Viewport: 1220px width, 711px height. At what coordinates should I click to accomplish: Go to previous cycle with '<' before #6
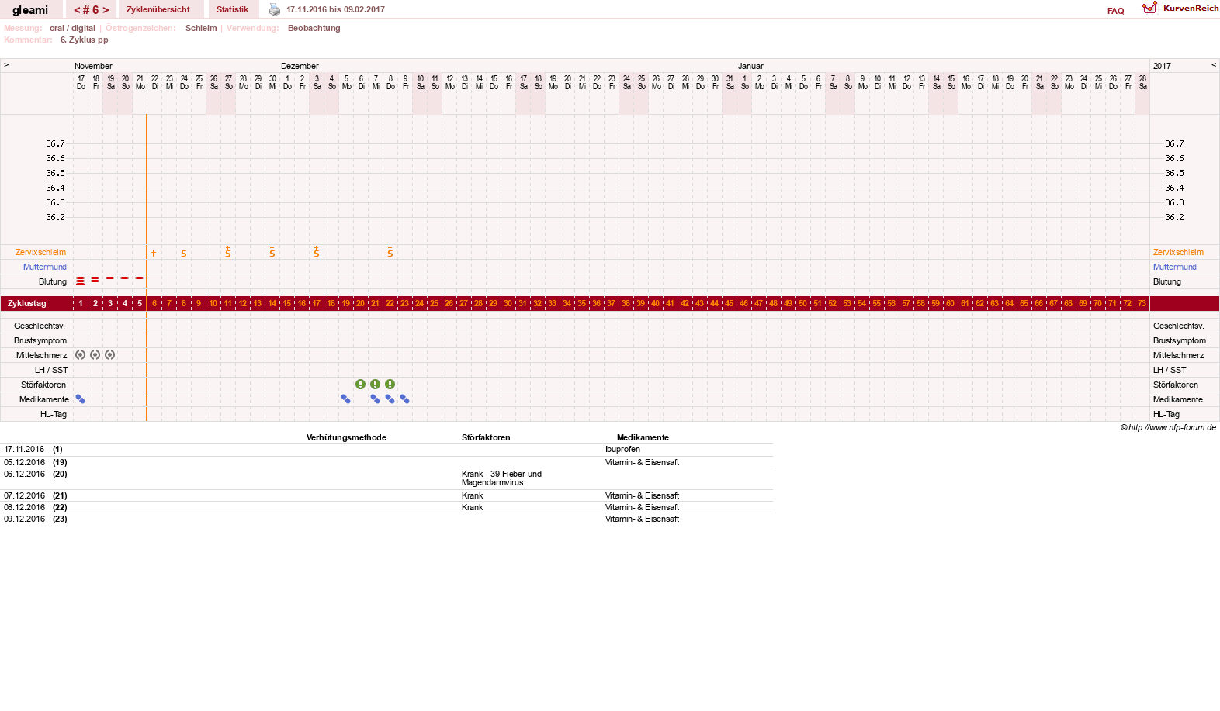77,10
